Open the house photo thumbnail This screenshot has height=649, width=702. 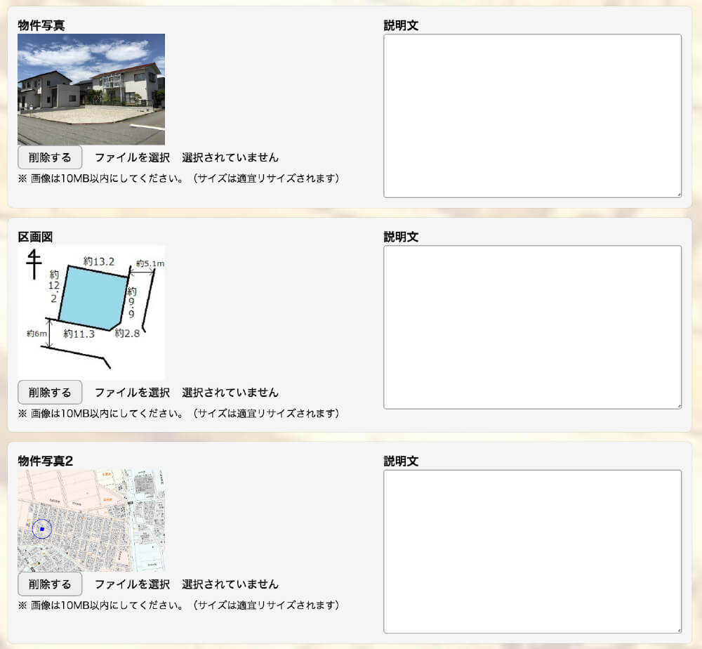(x=91, y=89)
